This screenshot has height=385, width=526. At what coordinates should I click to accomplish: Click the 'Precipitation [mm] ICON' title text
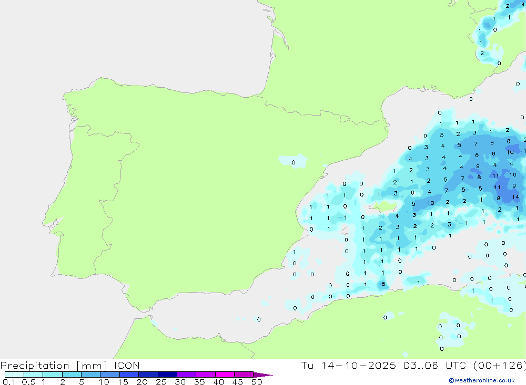pos(70,365)
